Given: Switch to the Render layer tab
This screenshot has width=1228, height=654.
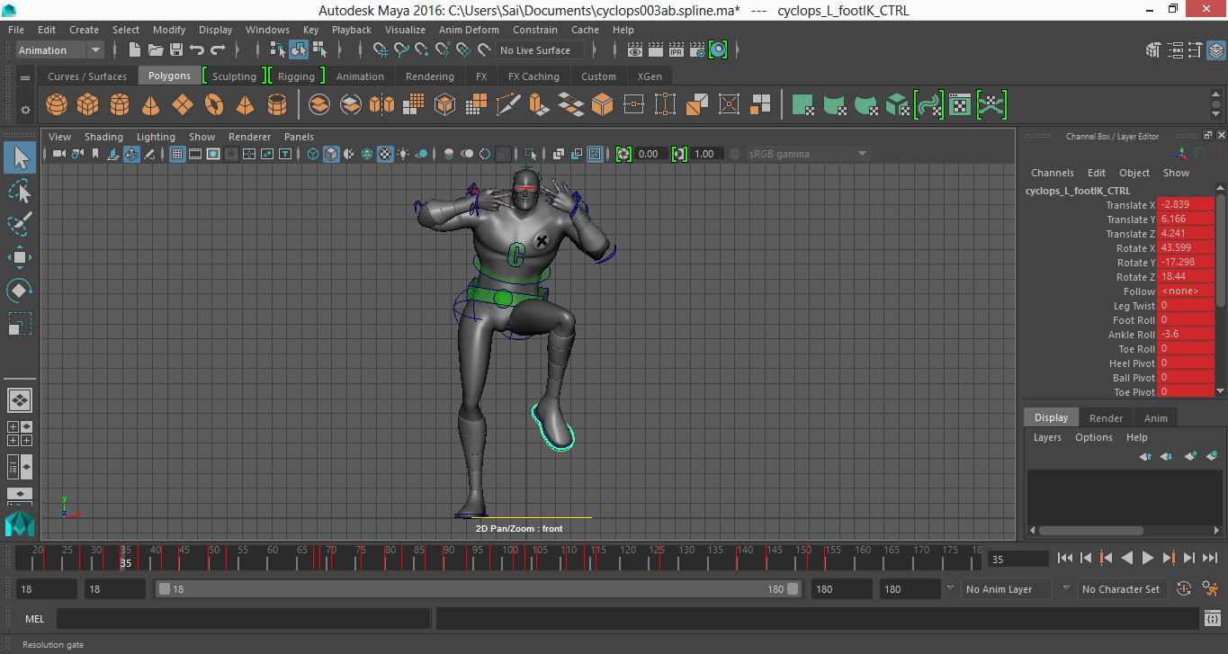Looking at the screenshot, I should [1106, 417].
